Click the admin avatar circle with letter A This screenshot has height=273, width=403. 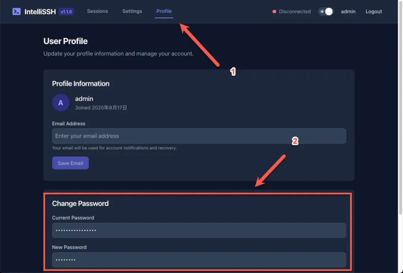61,103
